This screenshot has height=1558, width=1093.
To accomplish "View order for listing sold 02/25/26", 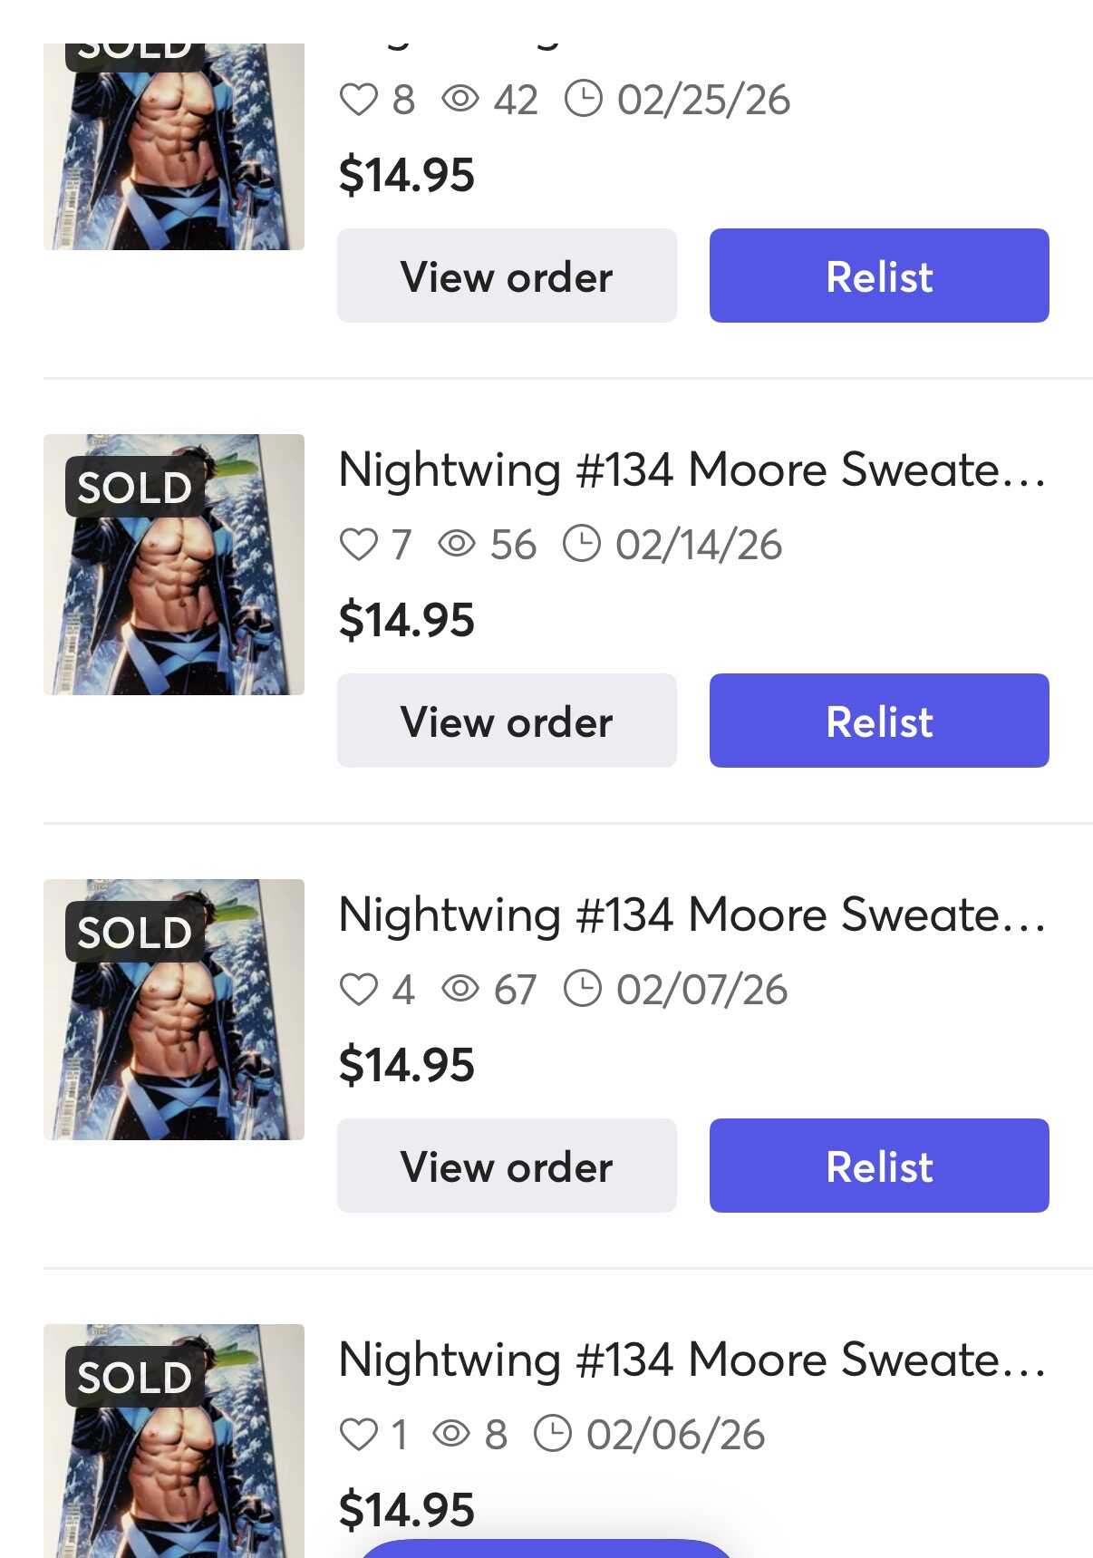I will 507,276.
